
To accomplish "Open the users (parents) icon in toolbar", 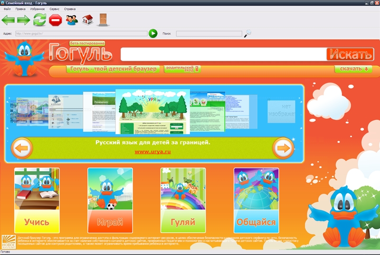I will (x=72, y=20).
